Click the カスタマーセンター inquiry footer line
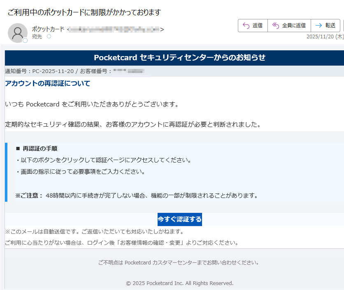The image size is (344, 290). pos(179,263)
